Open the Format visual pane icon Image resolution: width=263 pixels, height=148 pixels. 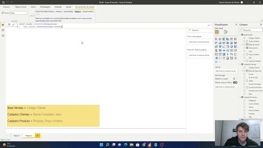click(x=226, y=32)
